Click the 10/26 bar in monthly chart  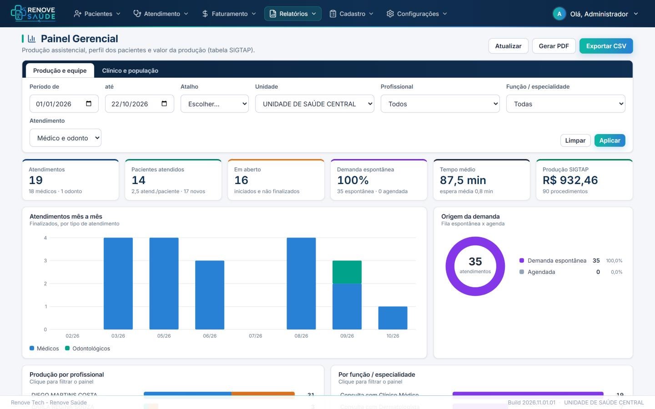(x=393, y=318)
